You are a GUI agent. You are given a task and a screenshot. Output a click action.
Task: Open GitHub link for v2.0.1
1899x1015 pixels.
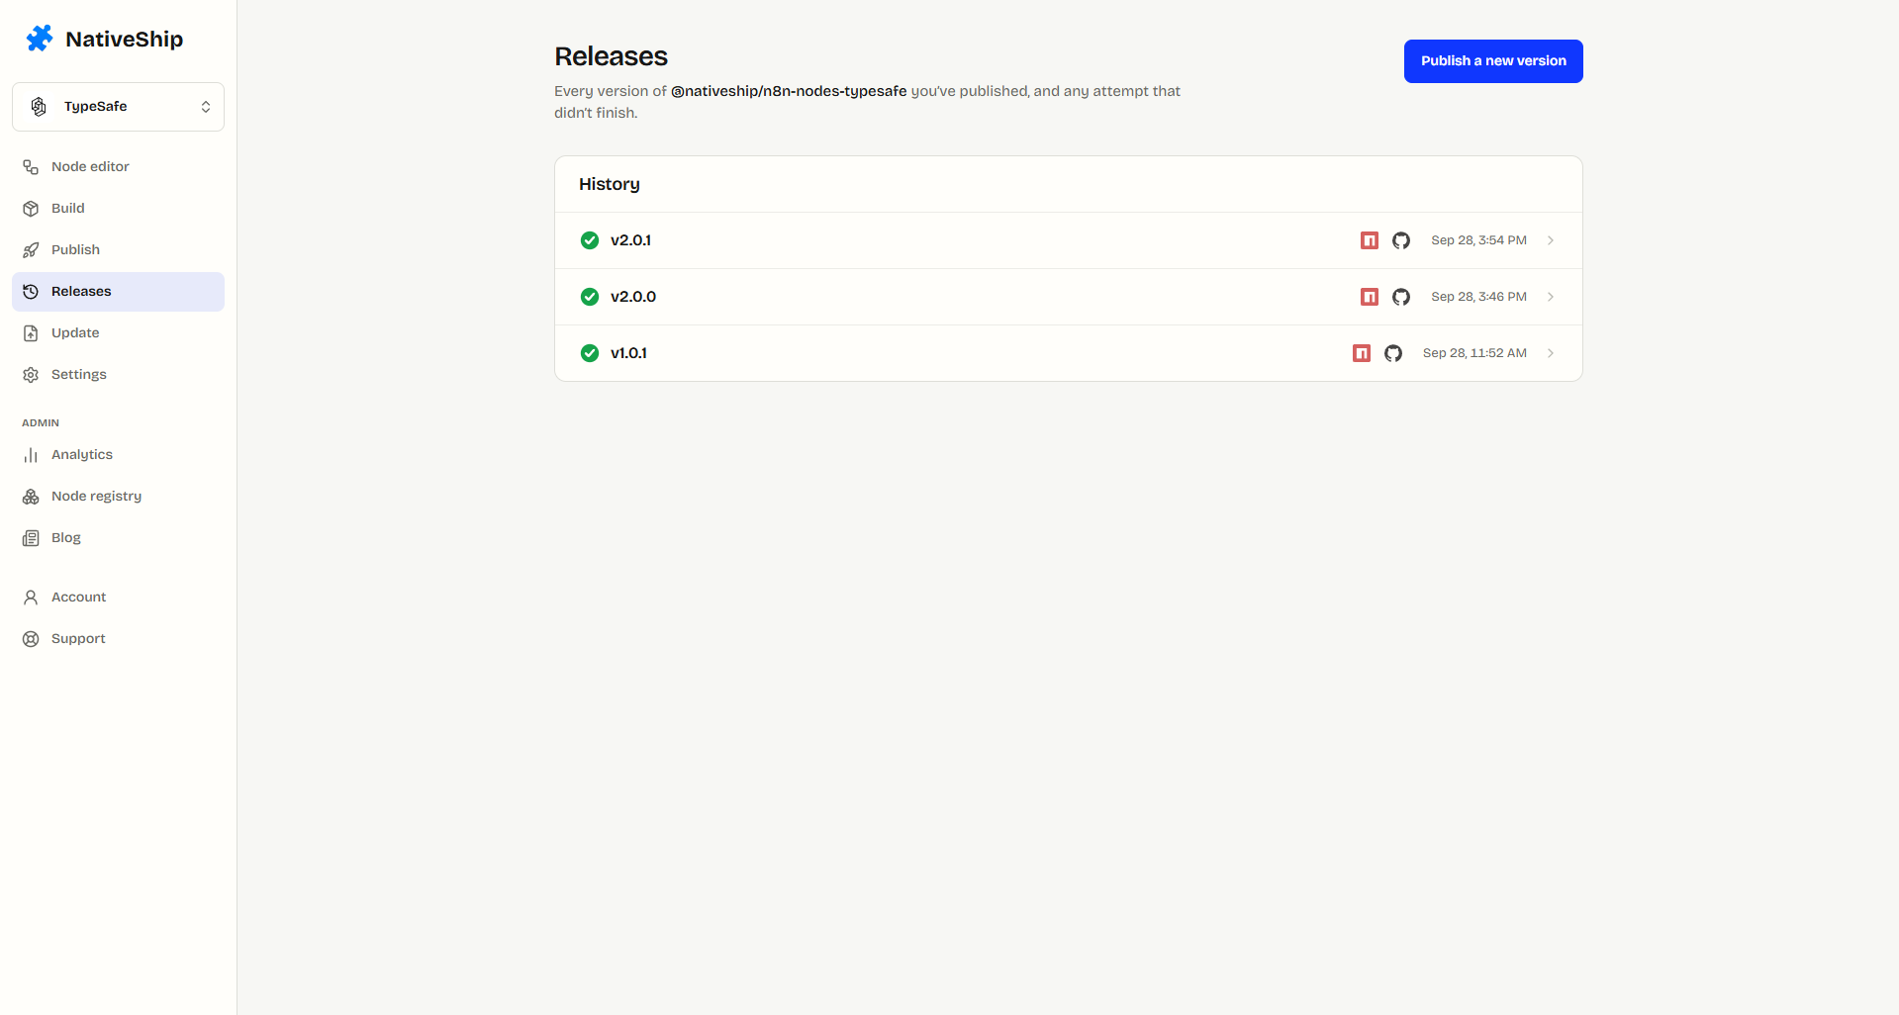click(1401, 240)
